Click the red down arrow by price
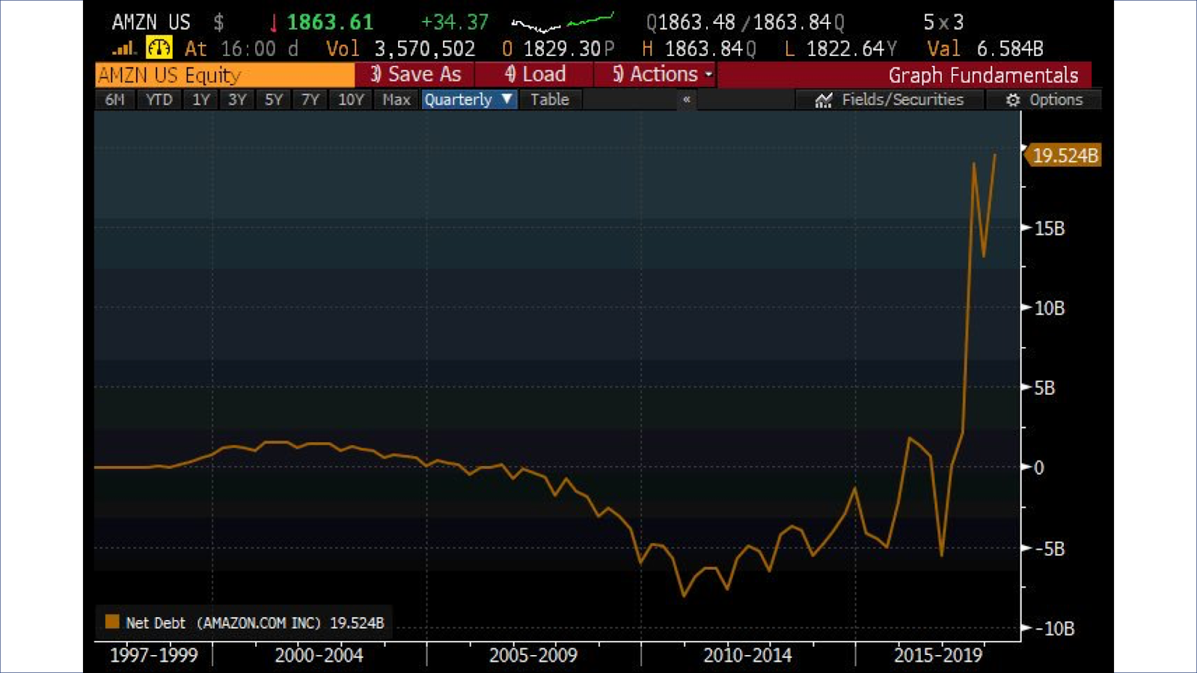Viewport: 1197px width, 673px height. click(x=274, y=23)
